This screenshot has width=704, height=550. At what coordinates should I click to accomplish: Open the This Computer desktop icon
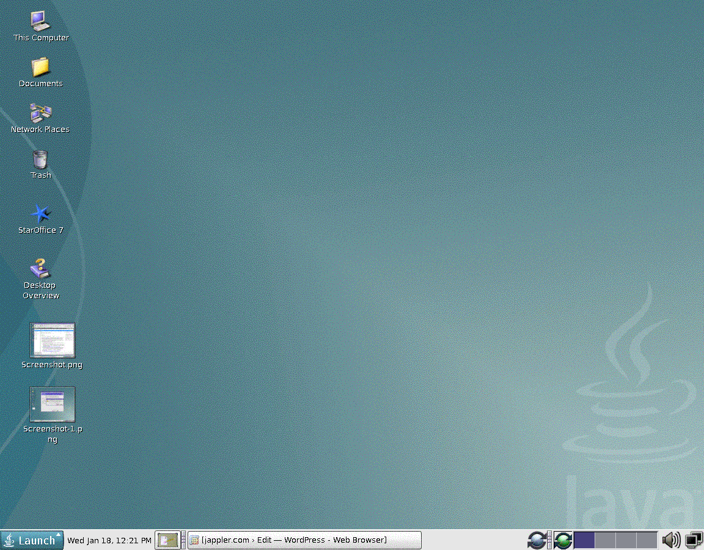tap(40, 21)
